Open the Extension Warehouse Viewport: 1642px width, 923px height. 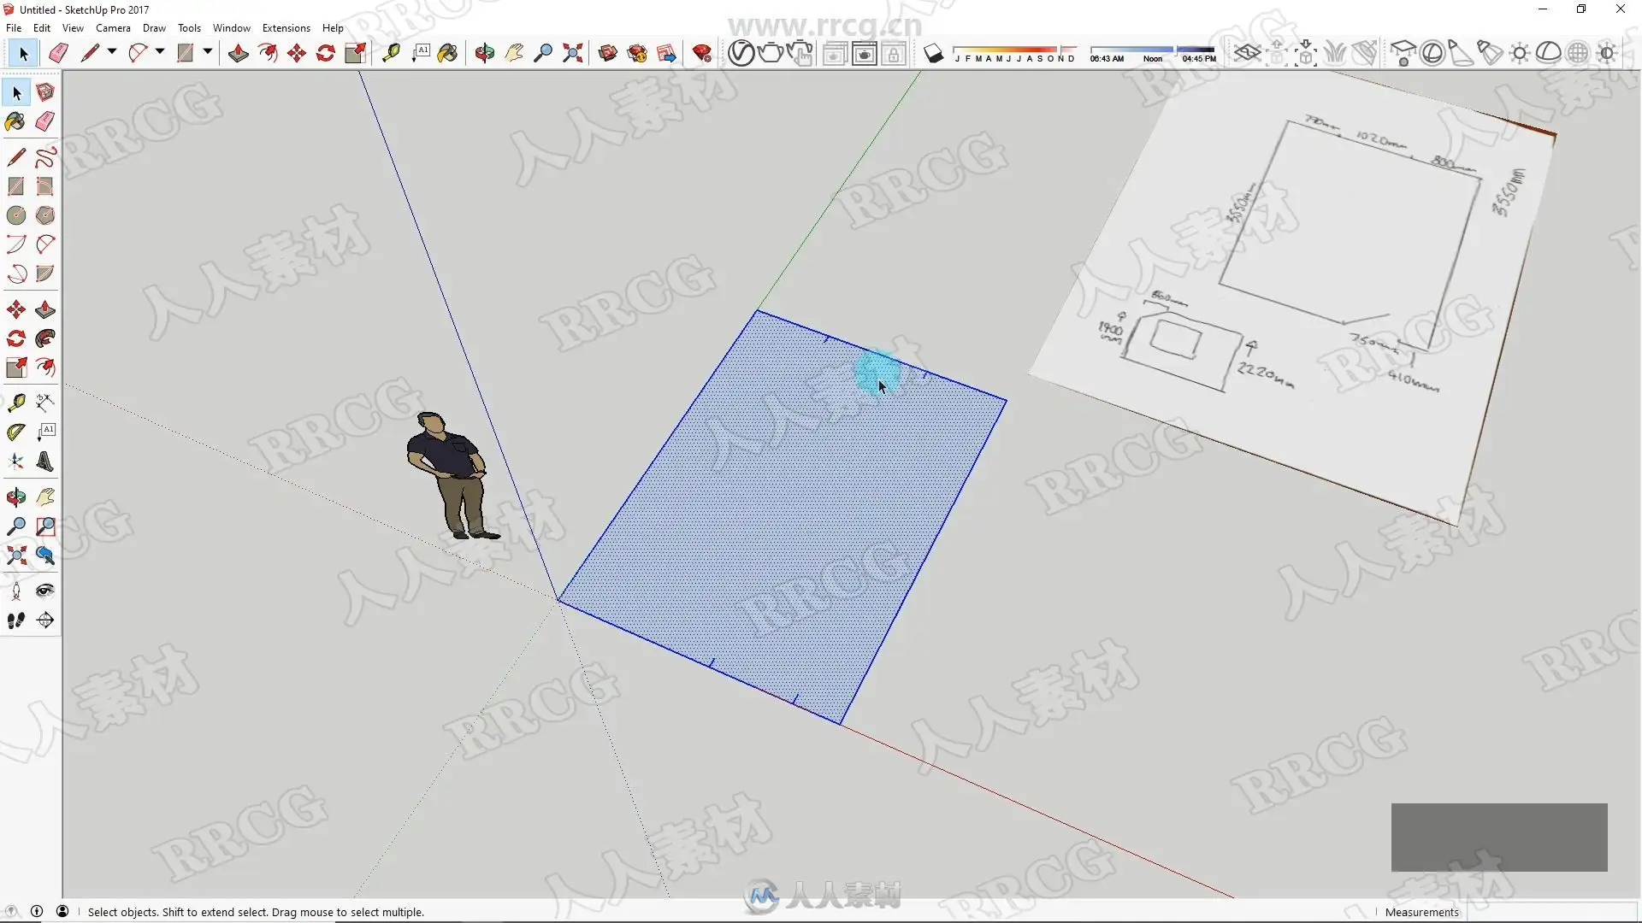coord(637,53)
